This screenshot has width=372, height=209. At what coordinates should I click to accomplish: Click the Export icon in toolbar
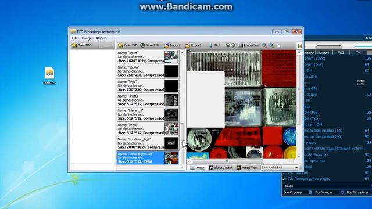click(x=188, y=45)
